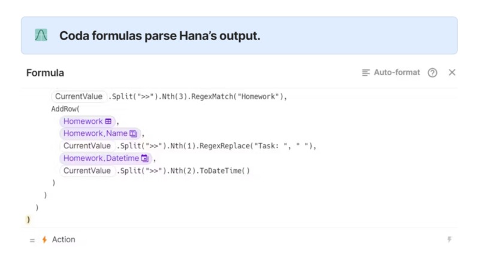
Task: Click the orange lightning Action icon
Action: pos(45,240)
